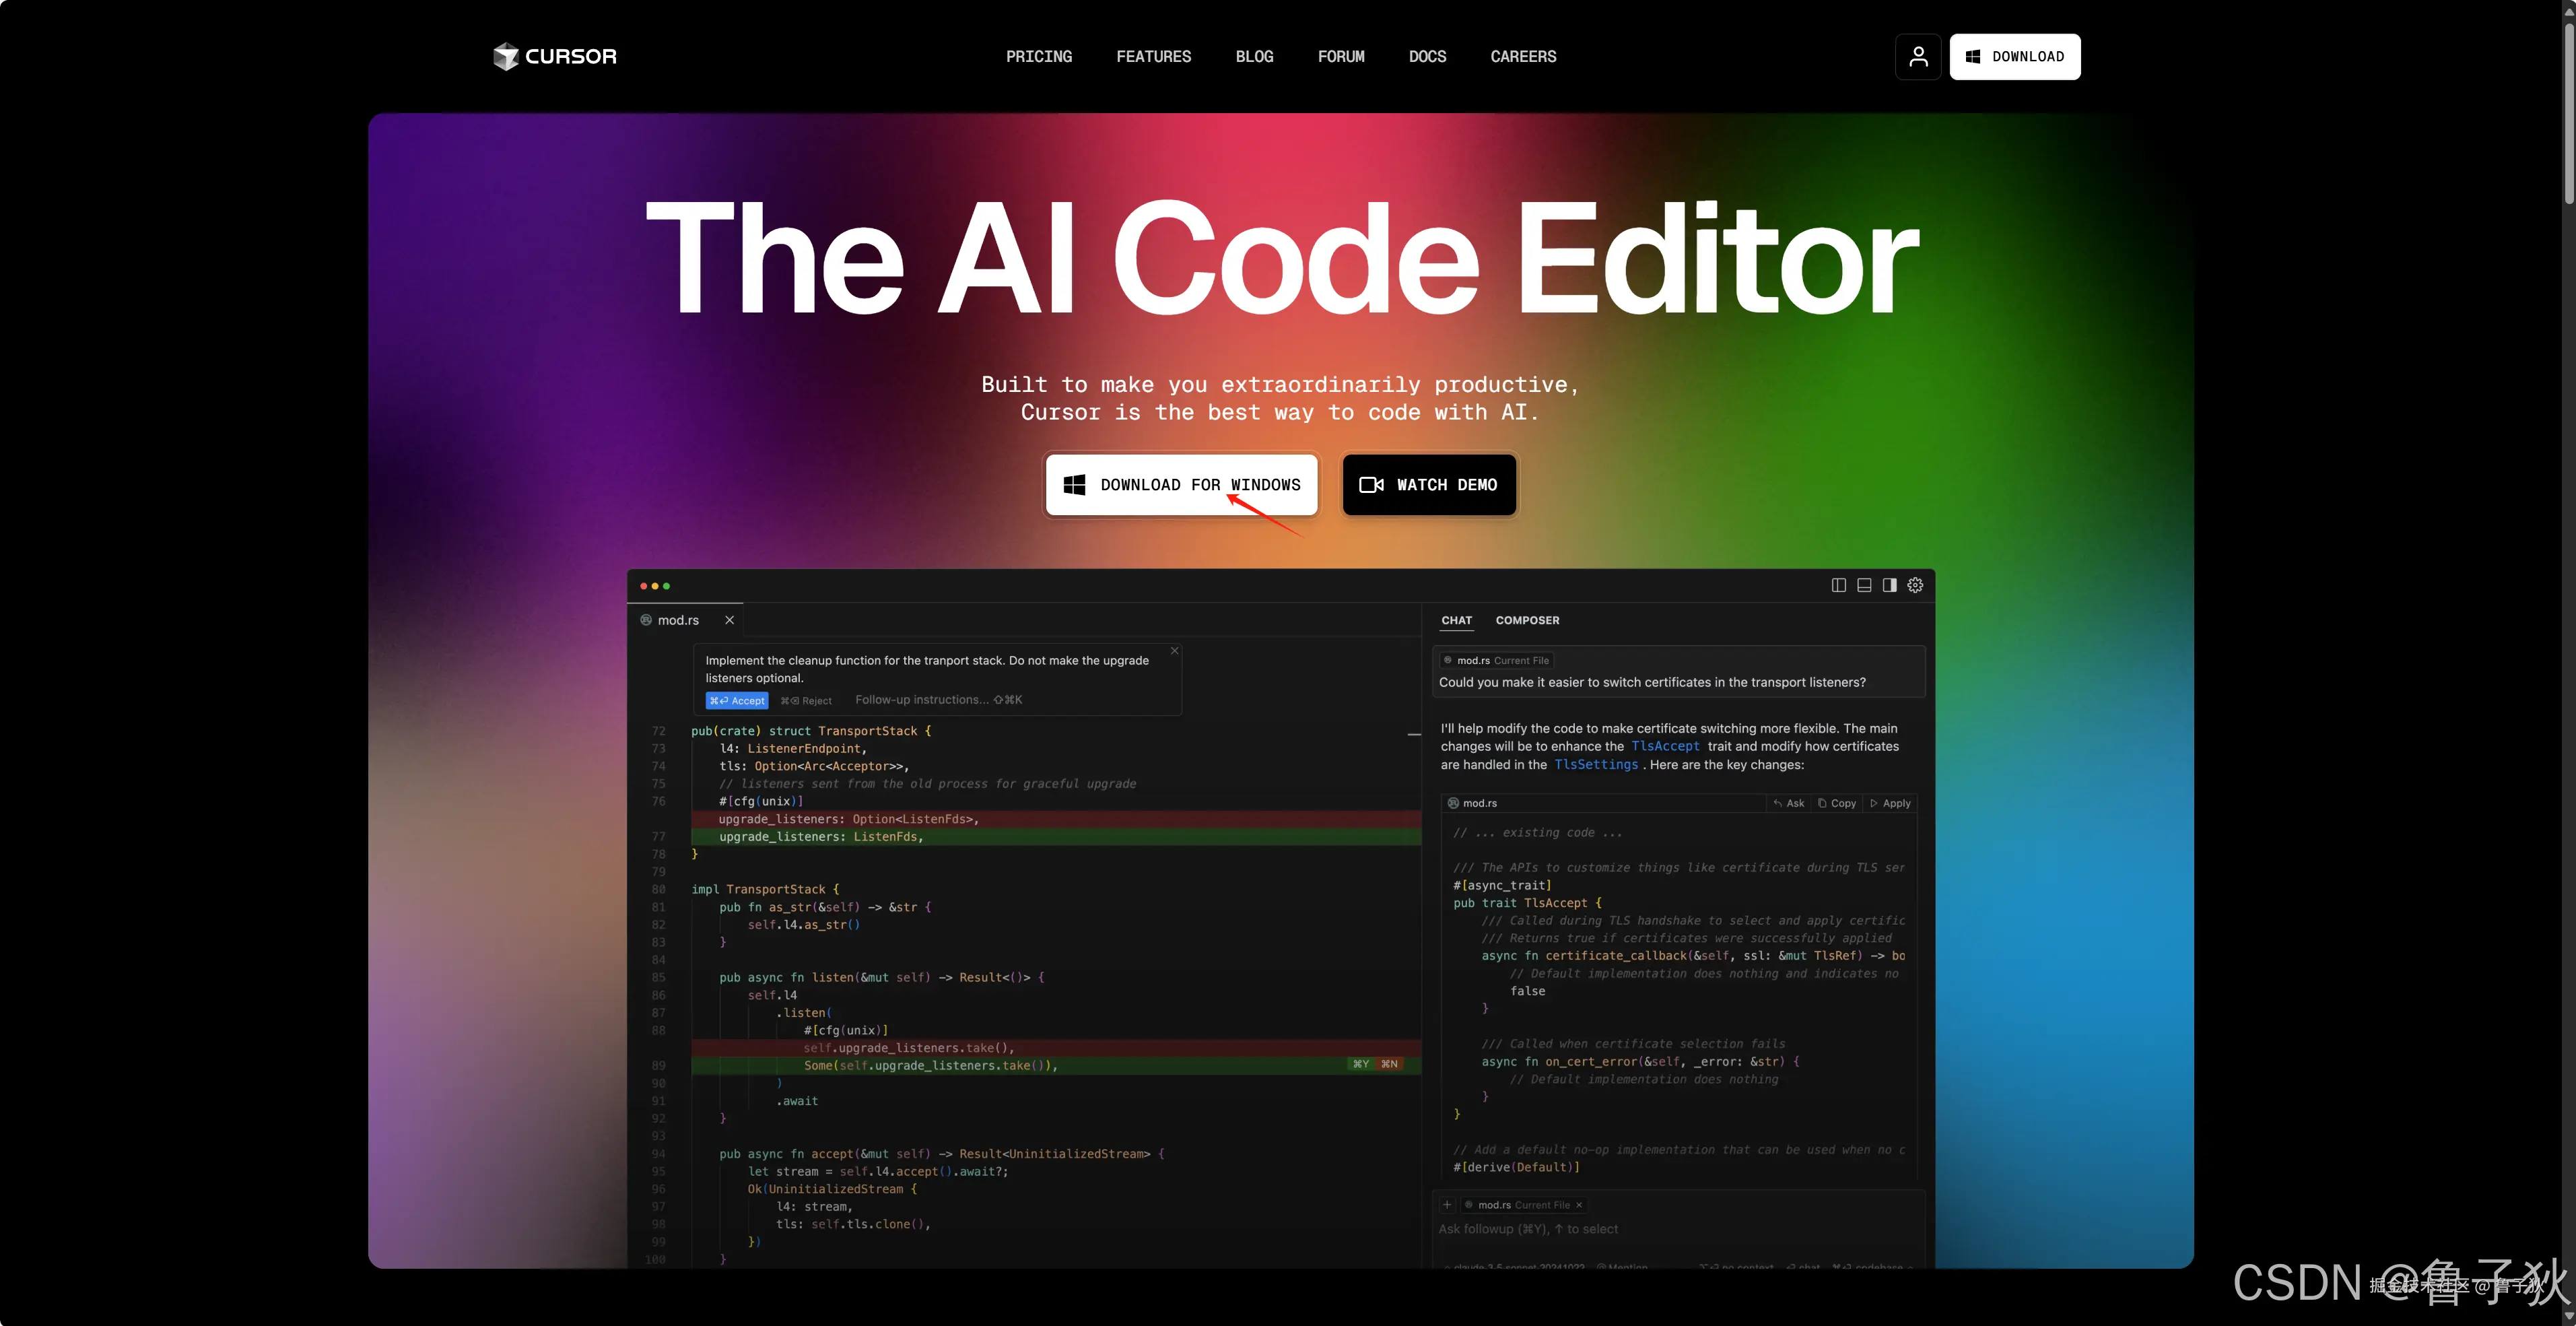Toggle the left sidebar layout icon
Viewport: 2576px width, 1326px height.
coord(1838,585)
